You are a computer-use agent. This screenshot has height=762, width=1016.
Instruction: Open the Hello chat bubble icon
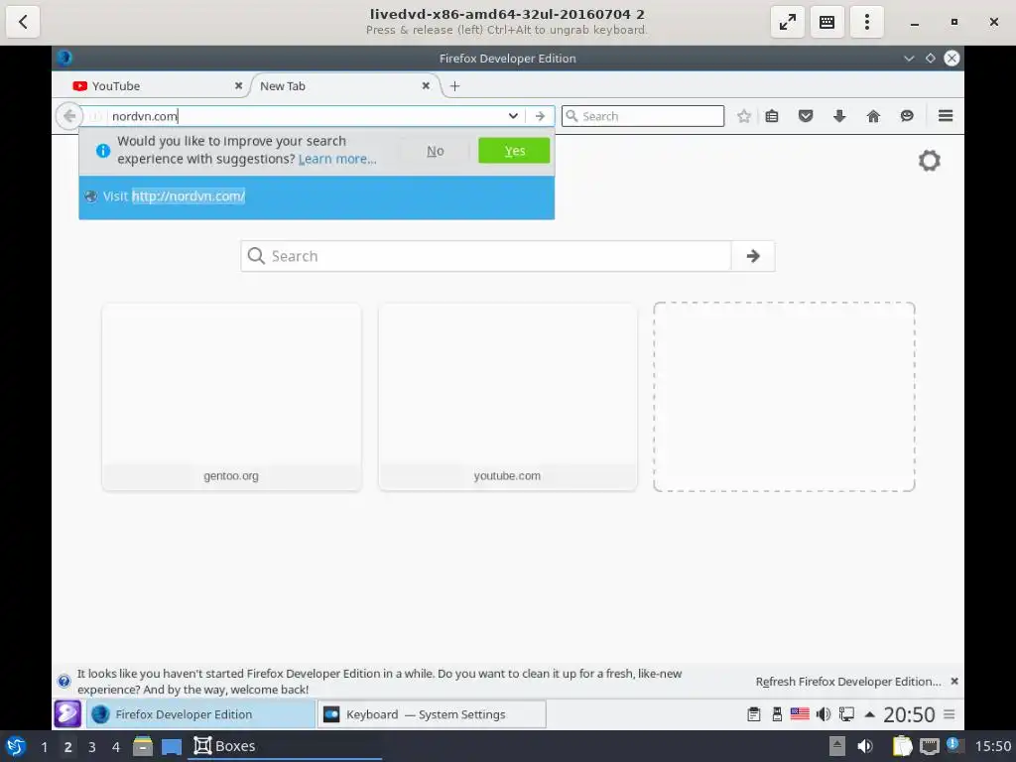[907, 116]
